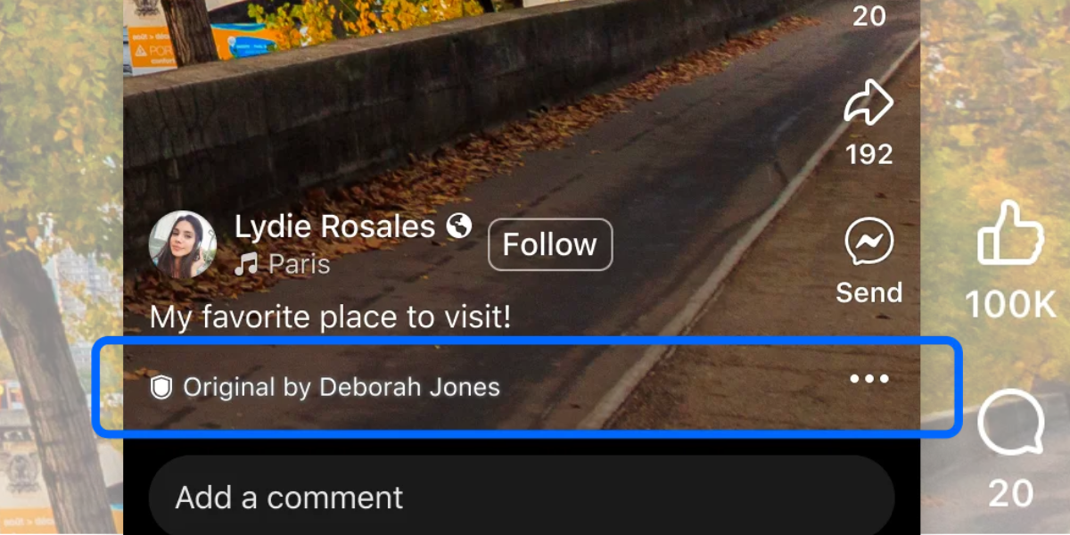1070x535 pixels.
Task: Open comments via large speech bubble icon
Action: point(1011,425)
